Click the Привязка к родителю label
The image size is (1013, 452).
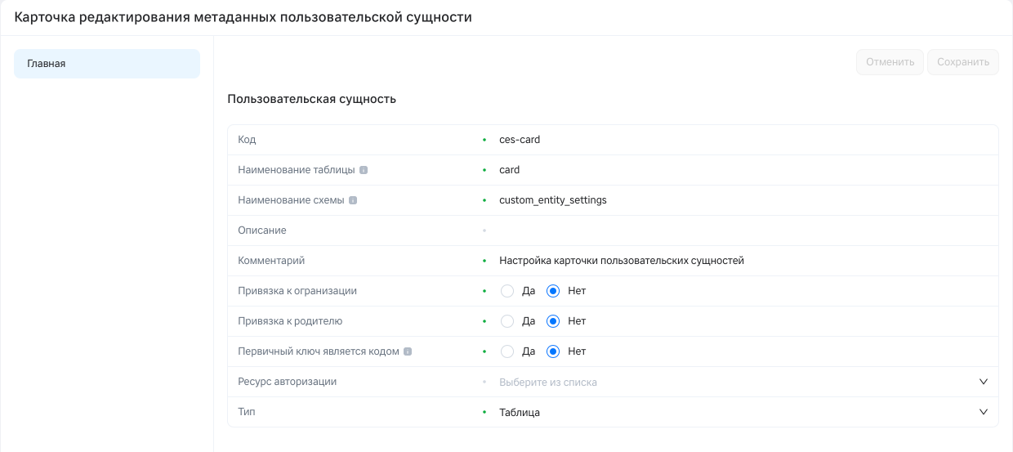pyautogui.click(x=290, y=321)
